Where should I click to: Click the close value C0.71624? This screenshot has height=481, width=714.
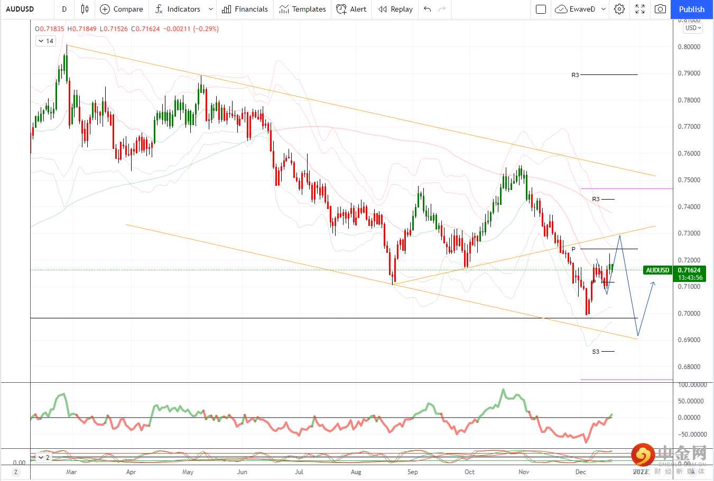point(145,29)
